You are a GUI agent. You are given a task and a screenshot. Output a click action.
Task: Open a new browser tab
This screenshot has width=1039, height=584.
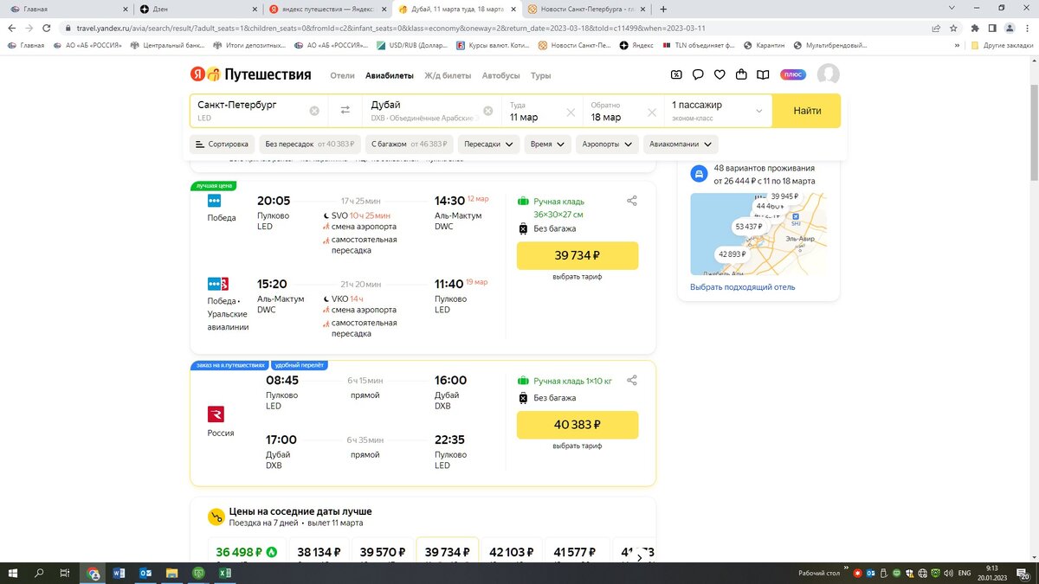tap(663, 9)
